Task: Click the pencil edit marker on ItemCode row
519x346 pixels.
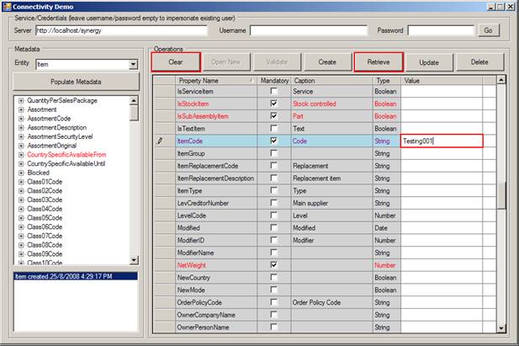Action: click(x=160, y=141)
